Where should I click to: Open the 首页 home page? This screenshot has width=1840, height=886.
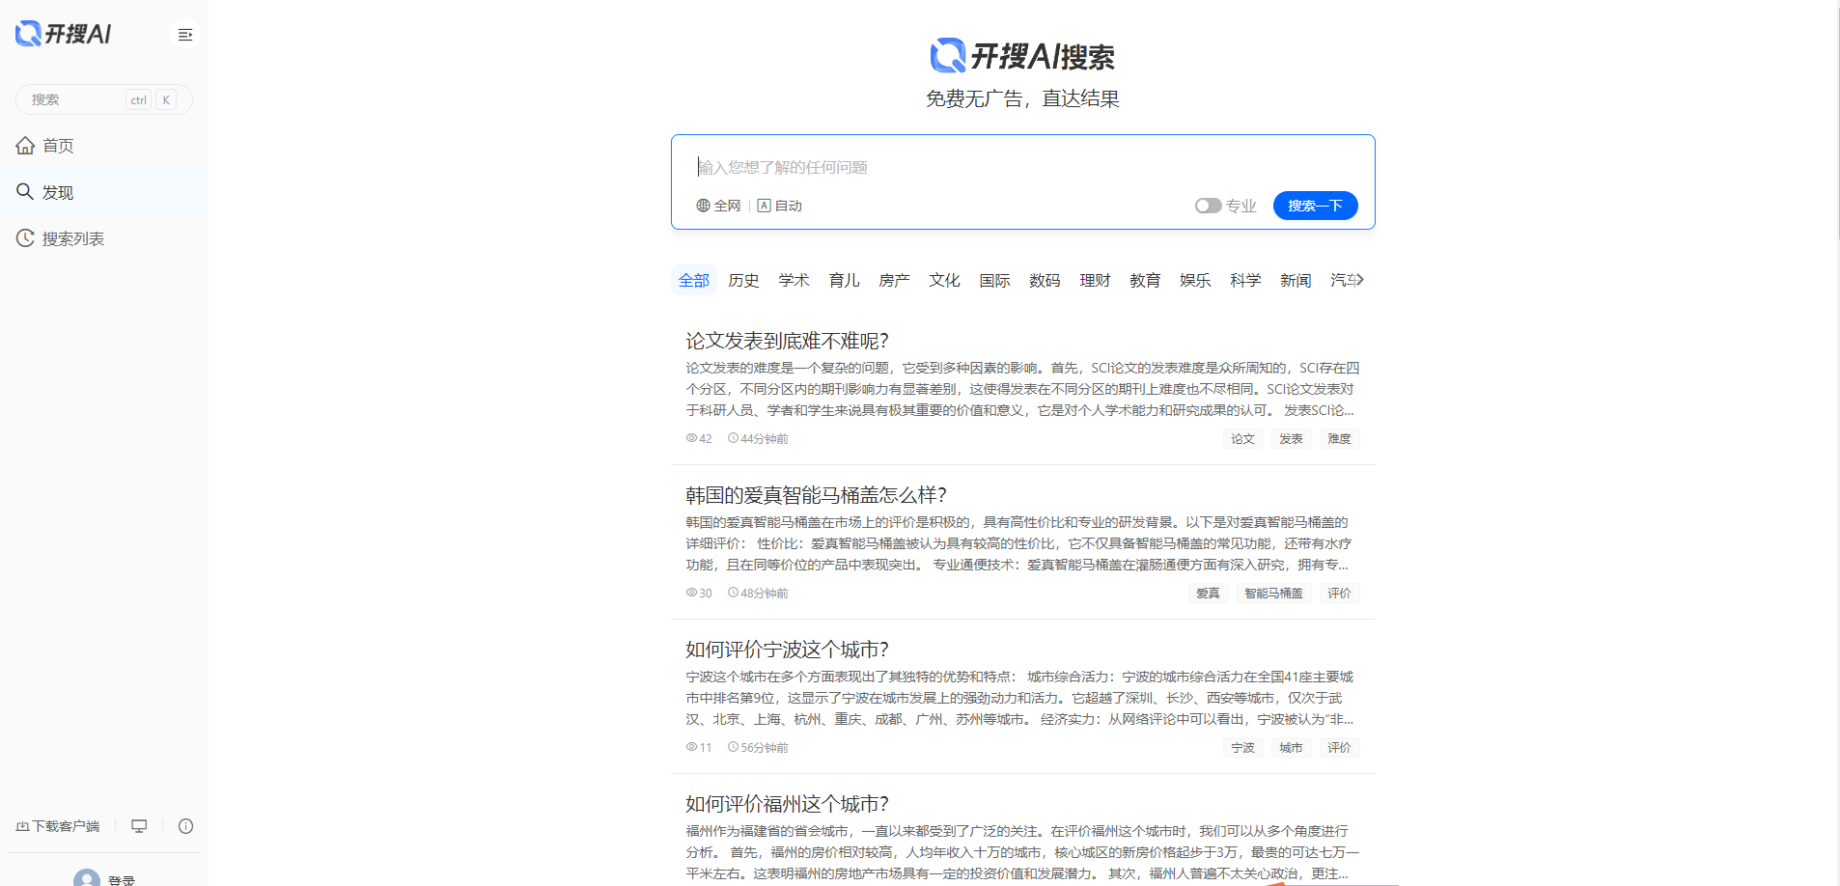[58, 146]
